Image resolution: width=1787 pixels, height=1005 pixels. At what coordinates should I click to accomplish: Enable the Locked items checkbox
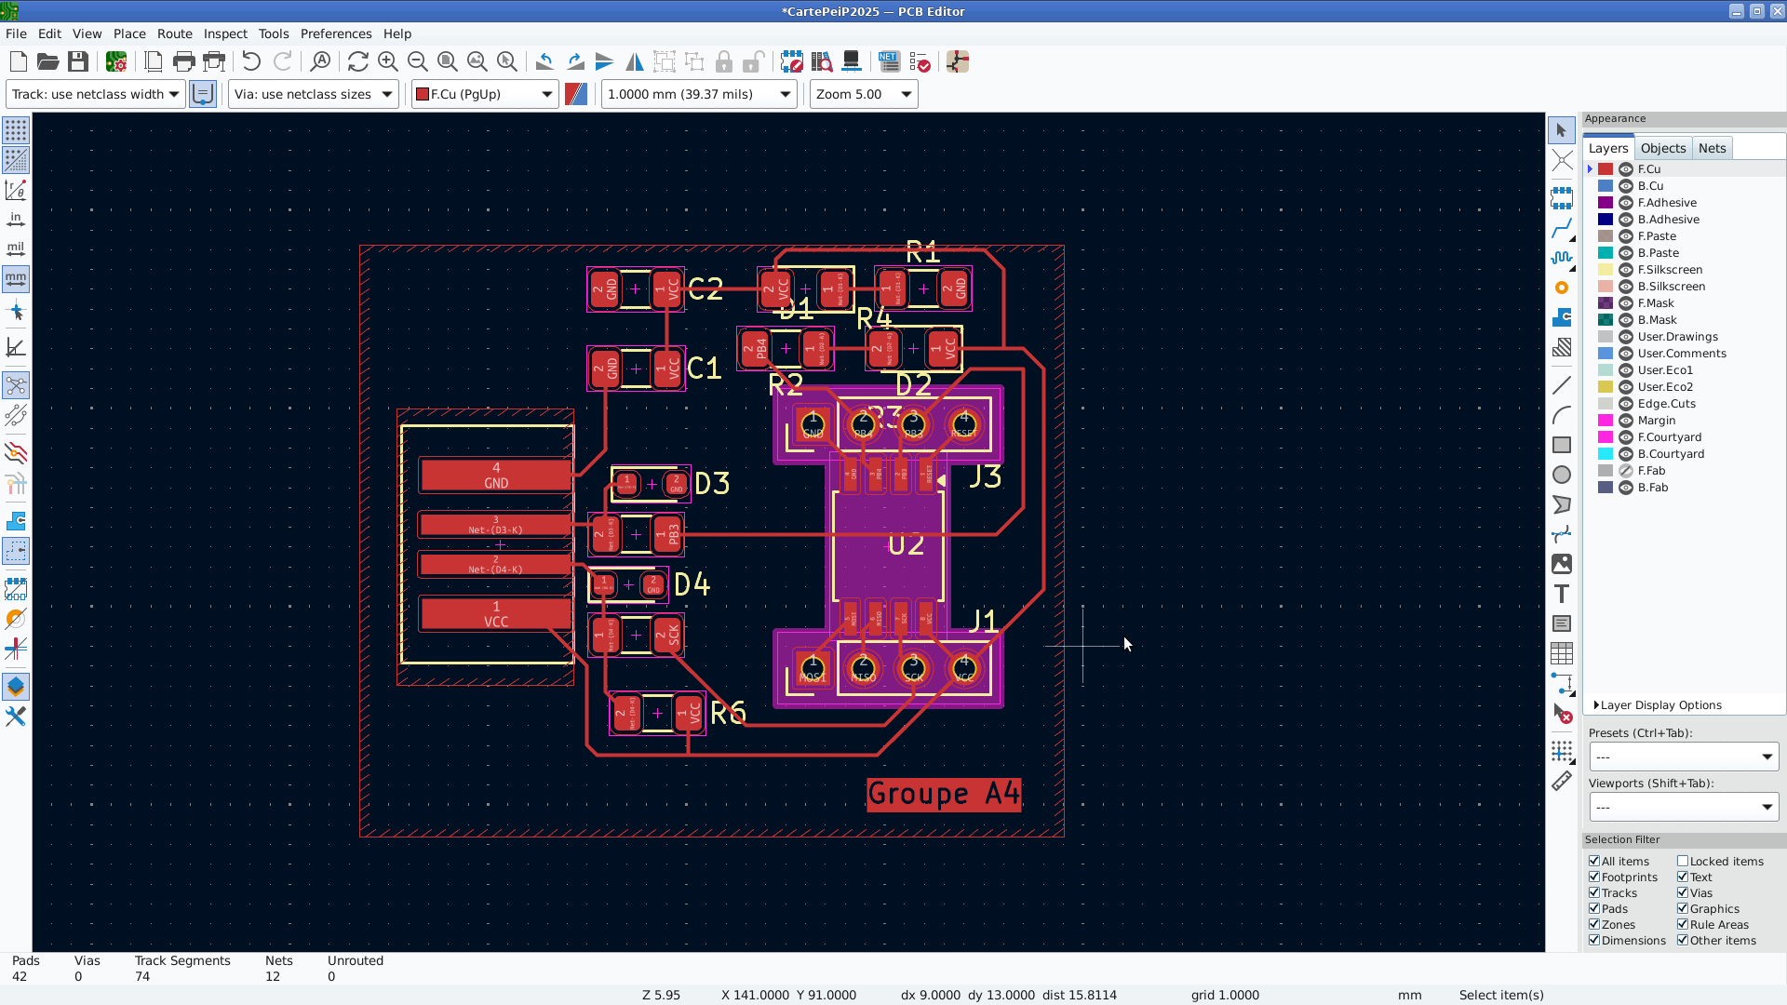coord(1683,861)
